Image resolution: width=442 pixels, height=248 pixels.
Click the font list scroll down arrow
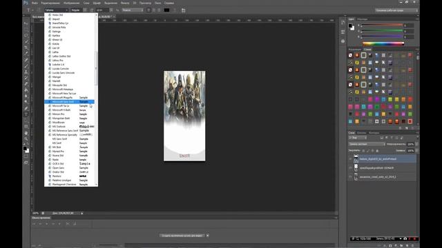click(97, 185)
